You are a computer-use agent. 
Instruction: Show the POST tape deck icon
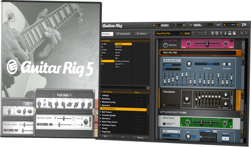[x=217, y=33]
